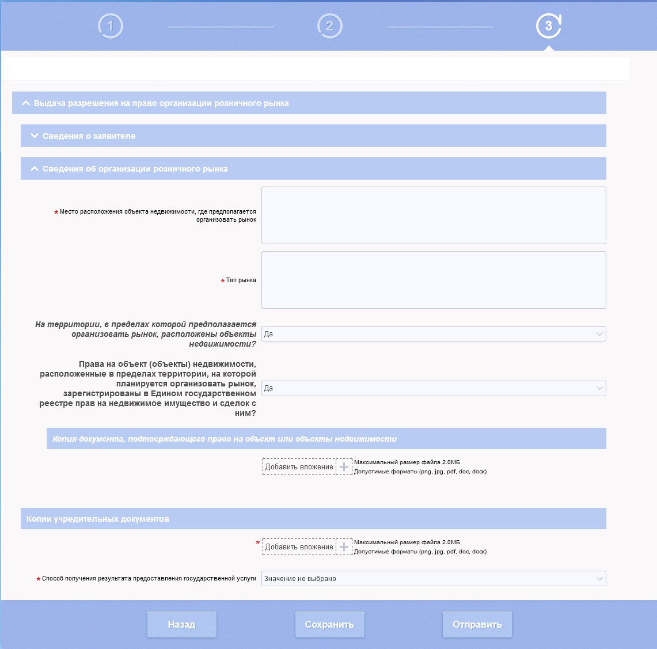Click 'Добавить вложение' for property rights document

coord(299,467)
